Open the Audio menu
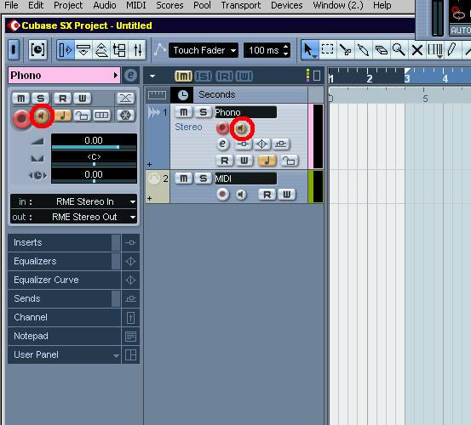 click(105, 5)
